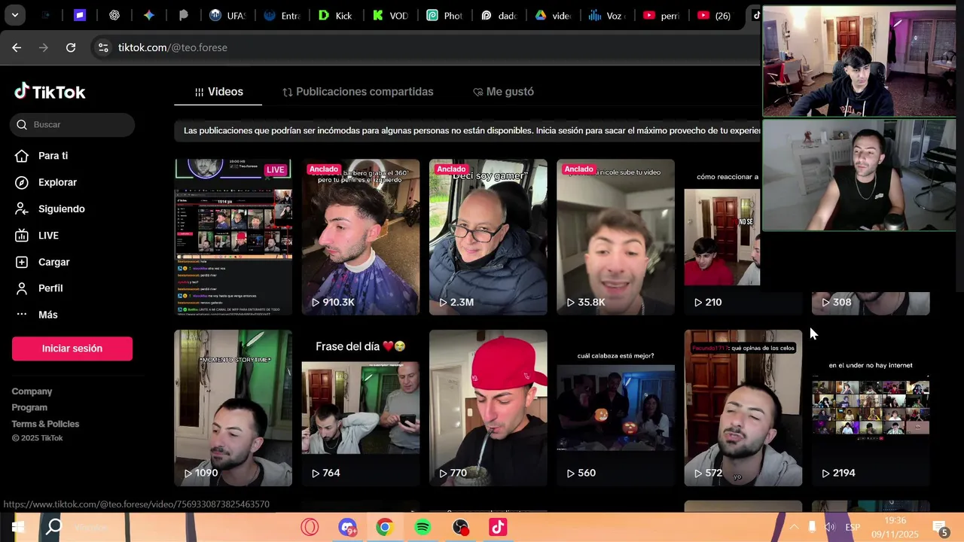Open 'qué opinas de los celos' video 572

point(743,408)
